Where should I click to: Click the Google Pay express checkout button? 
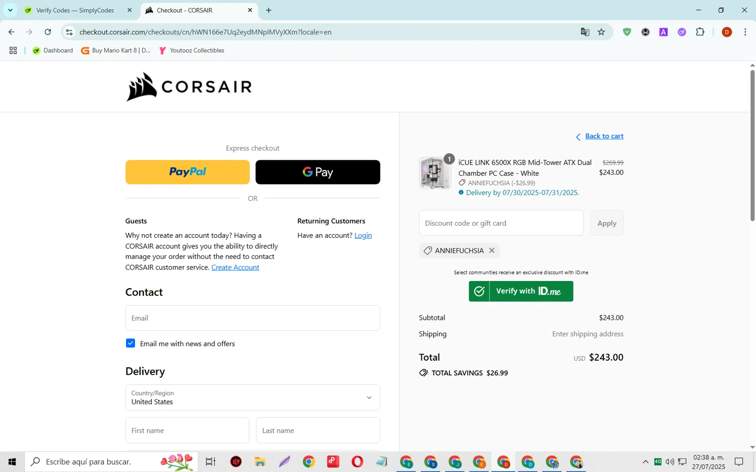tap(318, 172)
